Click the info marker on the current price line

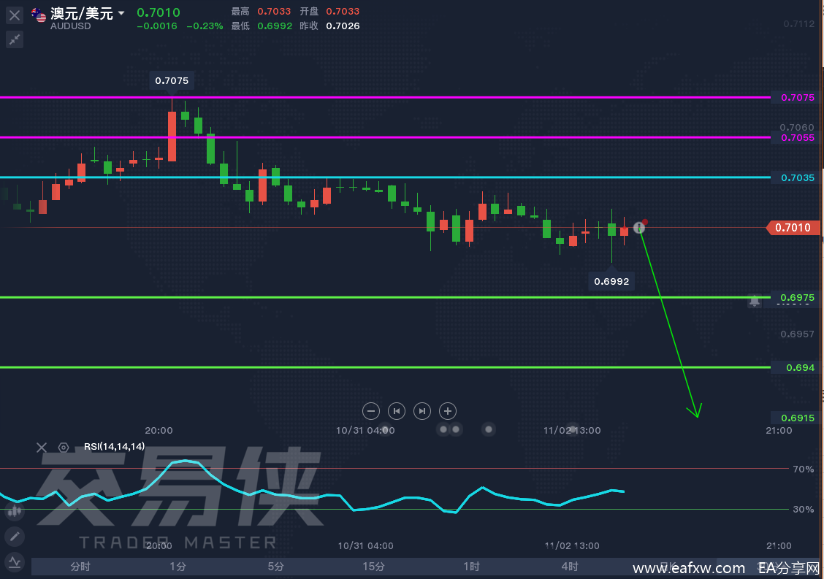coord(638,228)
